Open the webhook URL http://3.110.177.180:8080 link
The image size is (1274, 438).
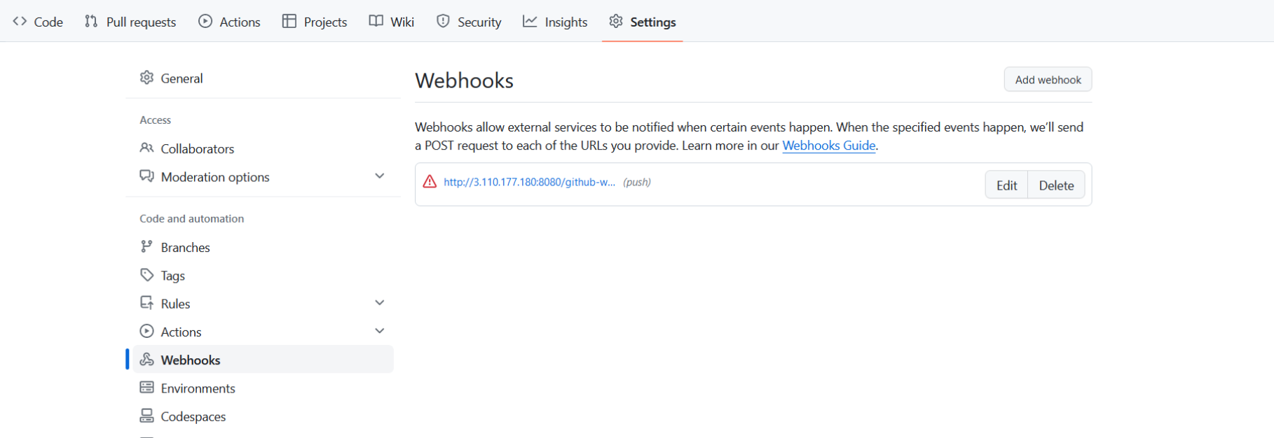tap(529, 182)
